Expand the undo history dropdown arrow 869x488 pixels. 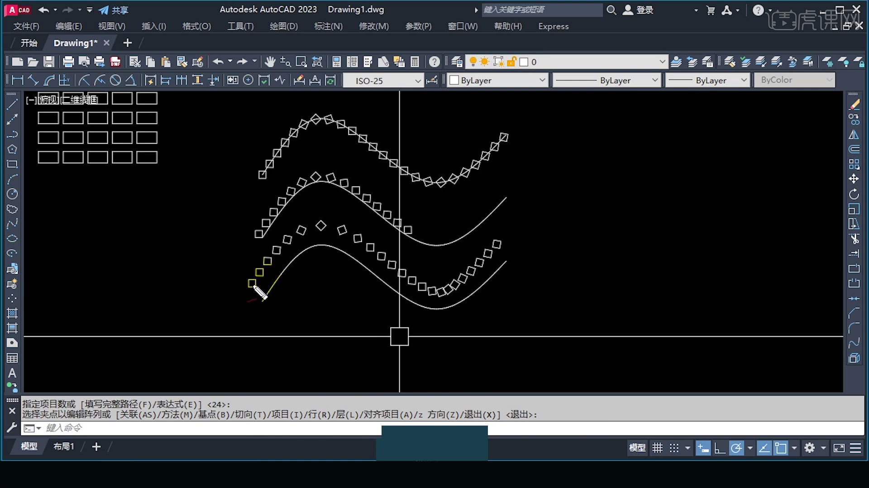point(230,61)
